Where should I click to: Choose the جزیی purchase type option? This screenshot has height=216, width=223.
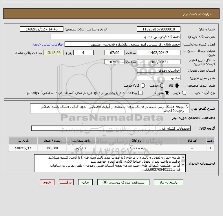184,93
